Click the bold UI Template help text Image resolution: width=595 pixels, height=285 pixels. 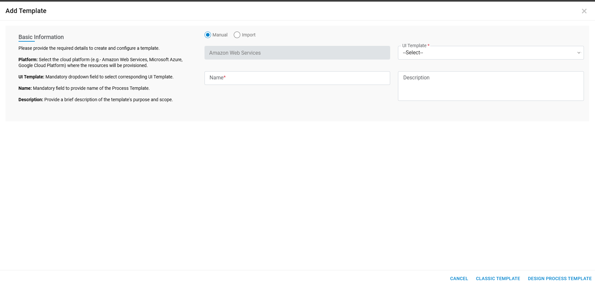(x=31, y=77)
